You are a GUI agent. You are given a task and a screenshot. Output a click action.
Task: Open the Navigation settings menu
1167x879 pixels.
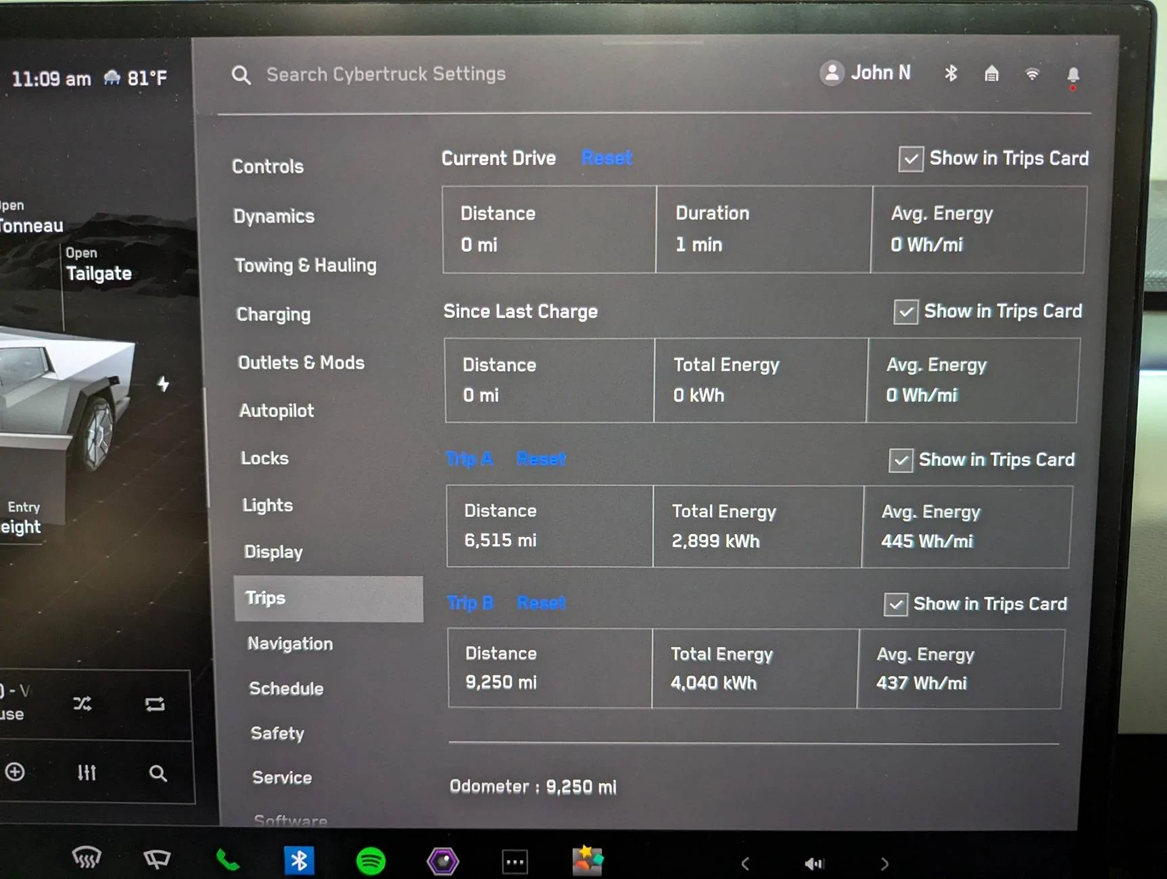(x=290, y=644)
